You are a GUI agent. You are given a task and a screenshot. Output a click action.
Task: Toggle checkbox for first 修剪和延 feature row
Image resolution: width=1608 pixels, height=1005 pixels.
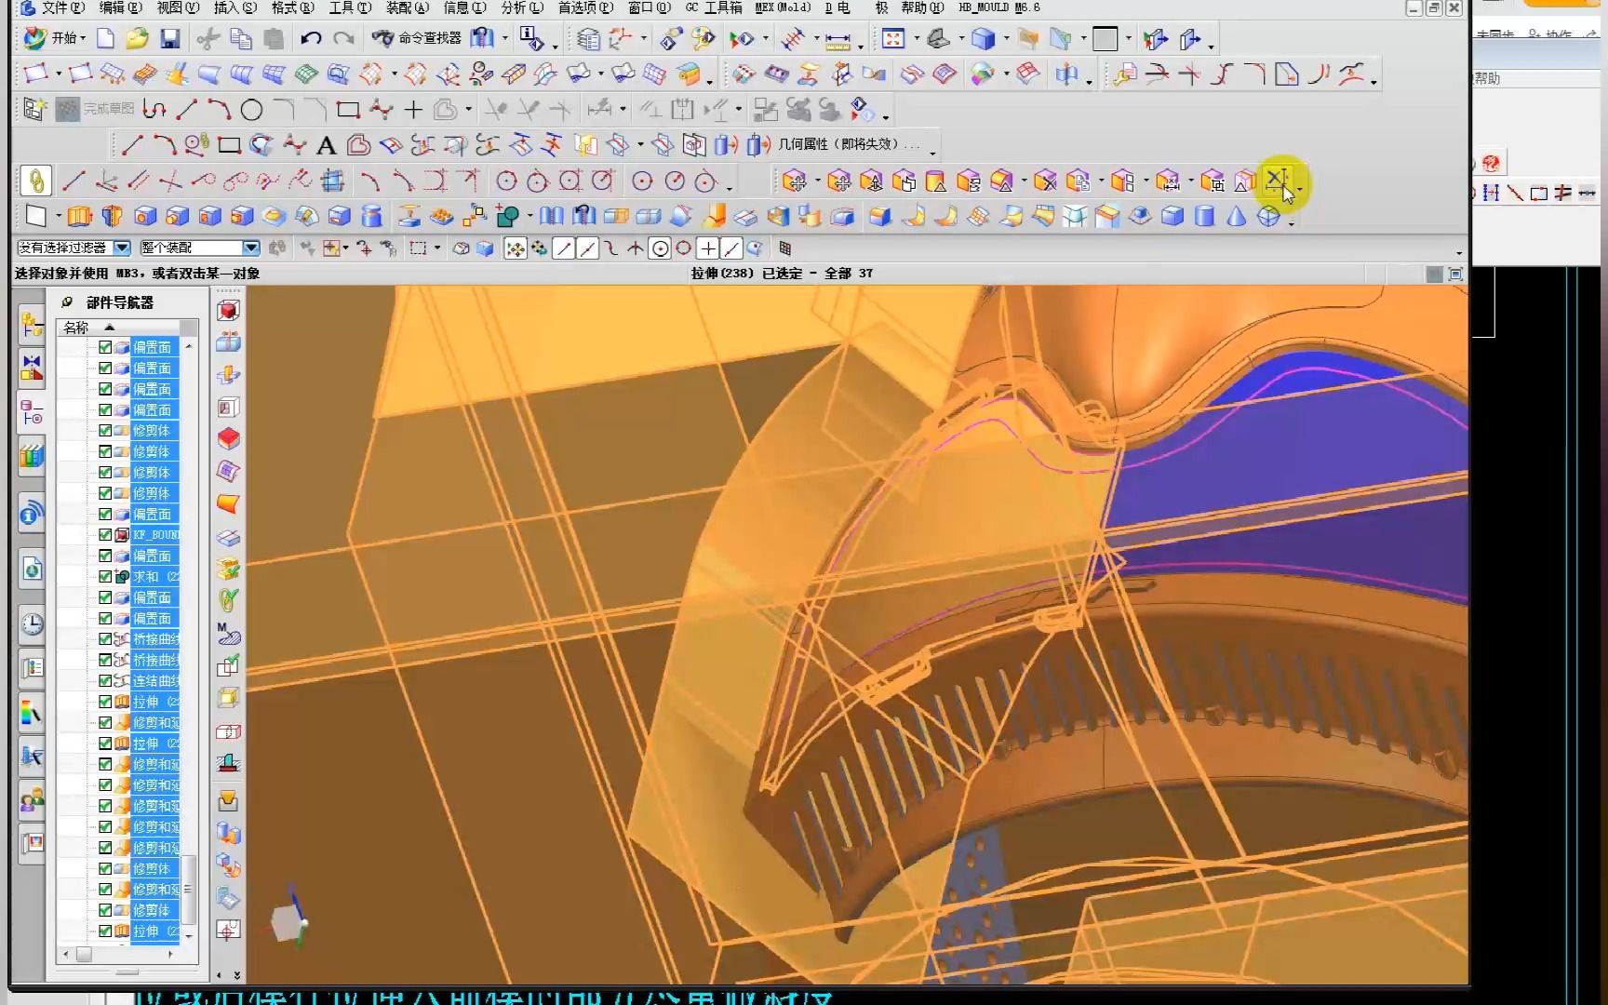coord(105,722)
